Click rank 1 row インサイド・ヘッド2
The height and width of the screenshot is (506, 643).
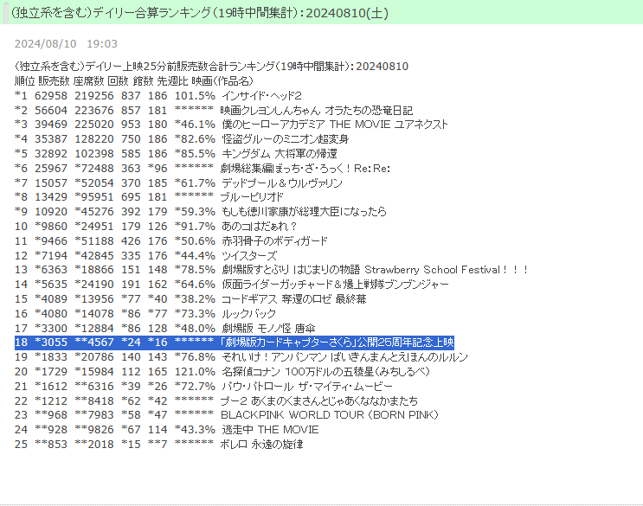[x=158, y=96]
